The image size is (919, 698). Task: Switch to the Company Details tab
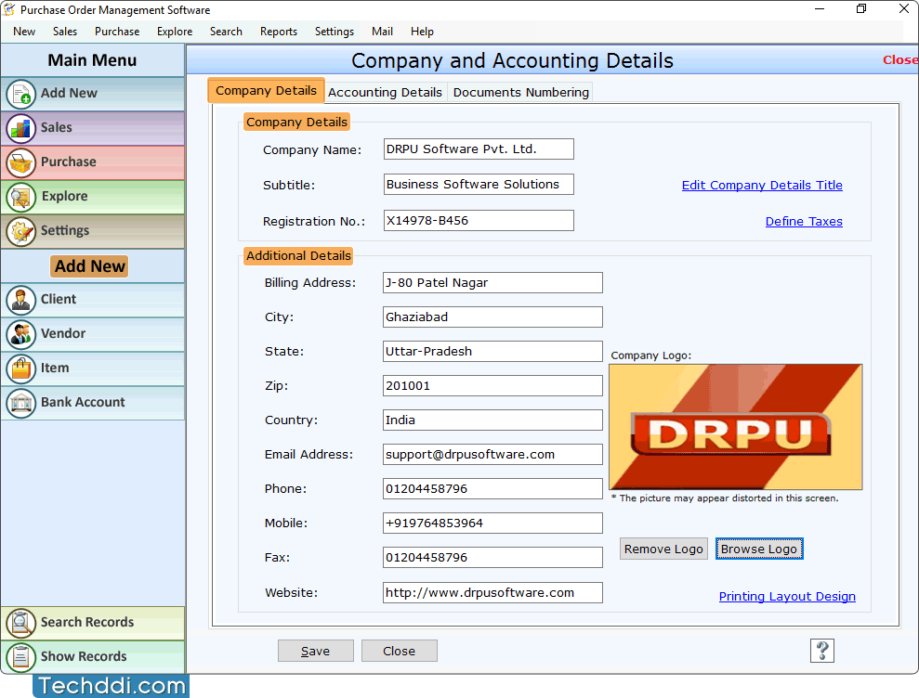[266, 91]
